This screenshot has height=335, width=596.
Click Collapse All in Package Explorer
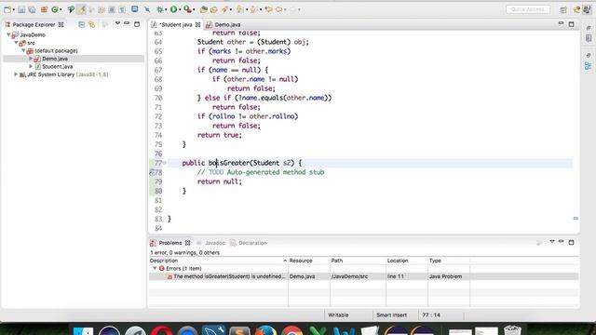(81, 25)
